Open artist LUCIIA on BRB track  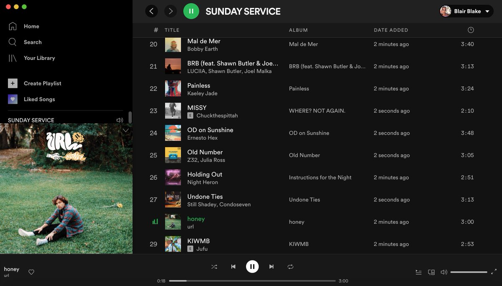click(x=196, y=71)
